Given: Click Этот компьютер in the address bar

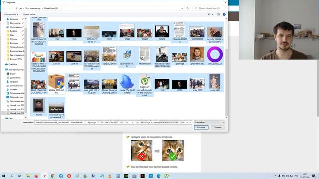Looking at the screenshot, I should 33,8.
